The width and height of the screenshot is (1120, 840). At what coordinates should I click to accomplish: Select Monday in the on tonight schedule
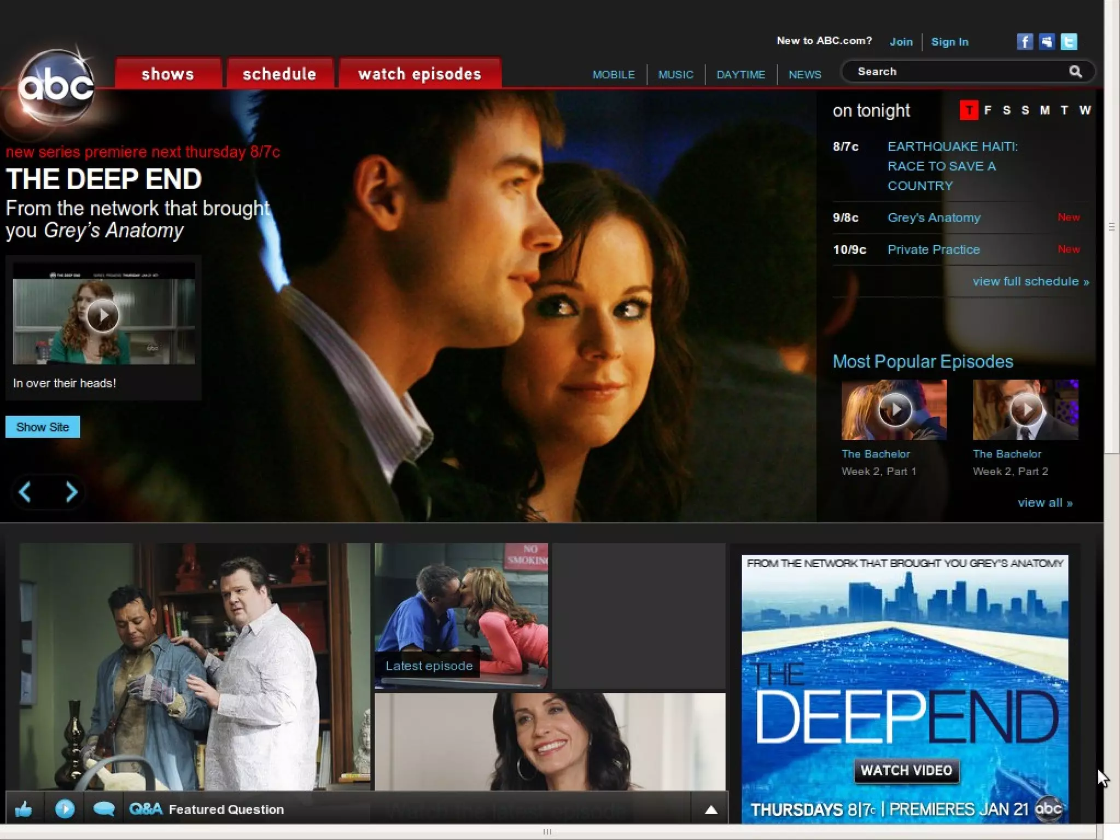(x=1045, y=110)
